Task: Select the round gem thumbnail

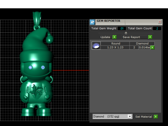Action: [96, 45]
